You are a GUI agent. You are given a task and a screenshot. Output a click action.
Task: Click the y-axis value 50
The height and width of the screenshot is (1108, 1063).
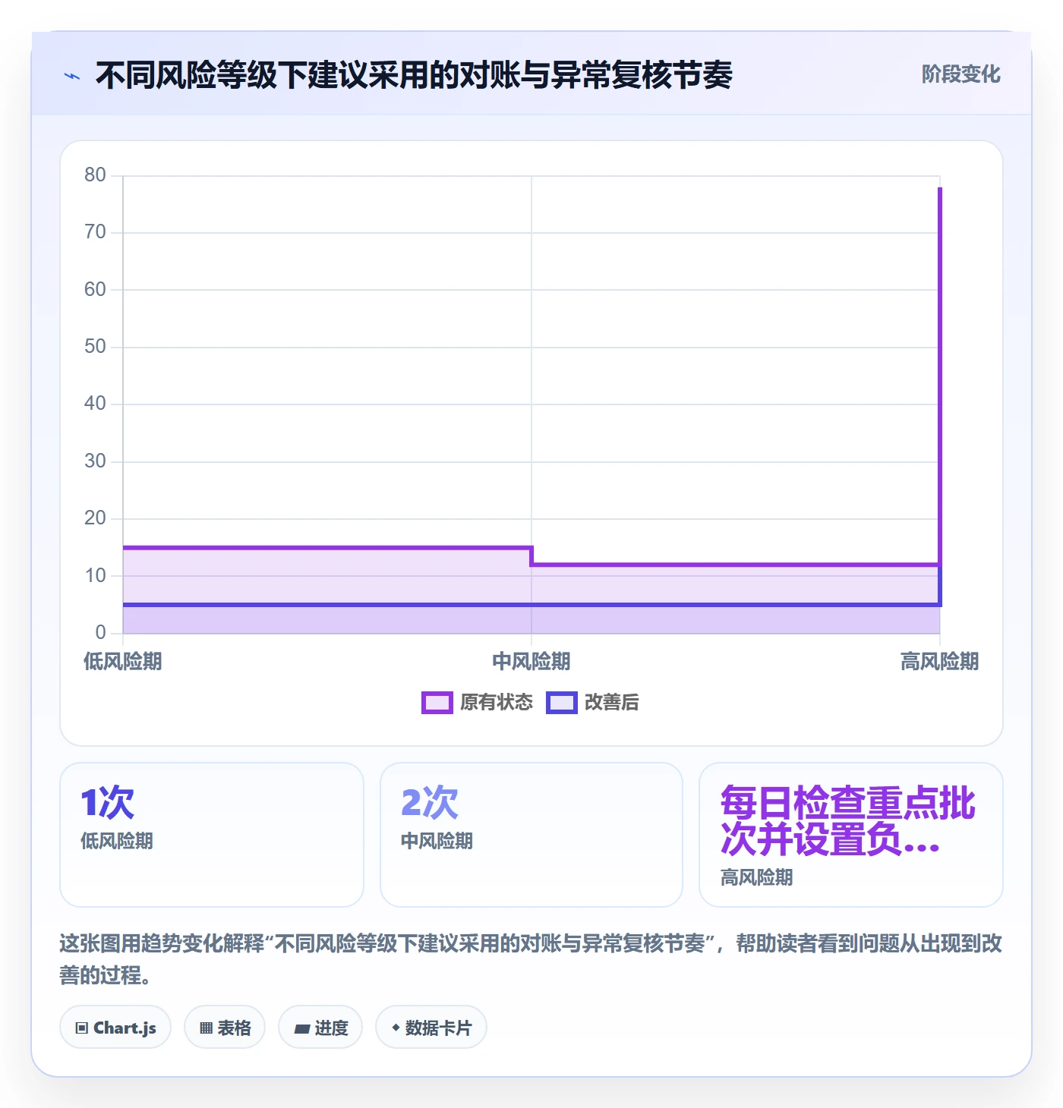coord(95,347)
